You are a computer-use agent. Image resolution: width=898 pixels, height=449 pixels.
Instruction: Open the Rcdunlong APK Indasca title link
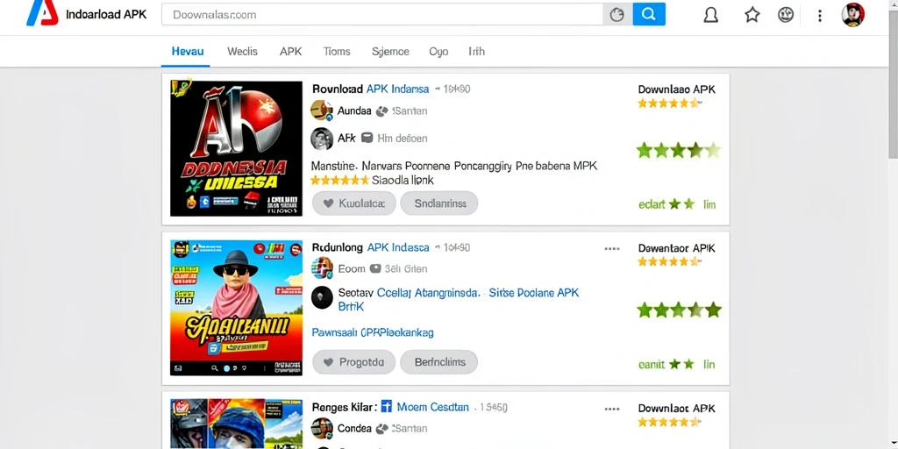click(x=371, y=247)
